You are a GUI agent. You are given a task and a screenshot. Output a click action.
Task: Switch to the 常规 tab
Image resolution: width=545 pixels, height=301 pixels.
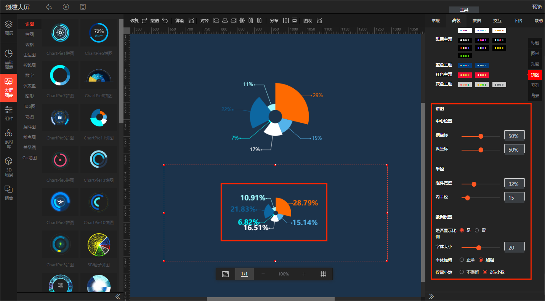pos(436,21)
